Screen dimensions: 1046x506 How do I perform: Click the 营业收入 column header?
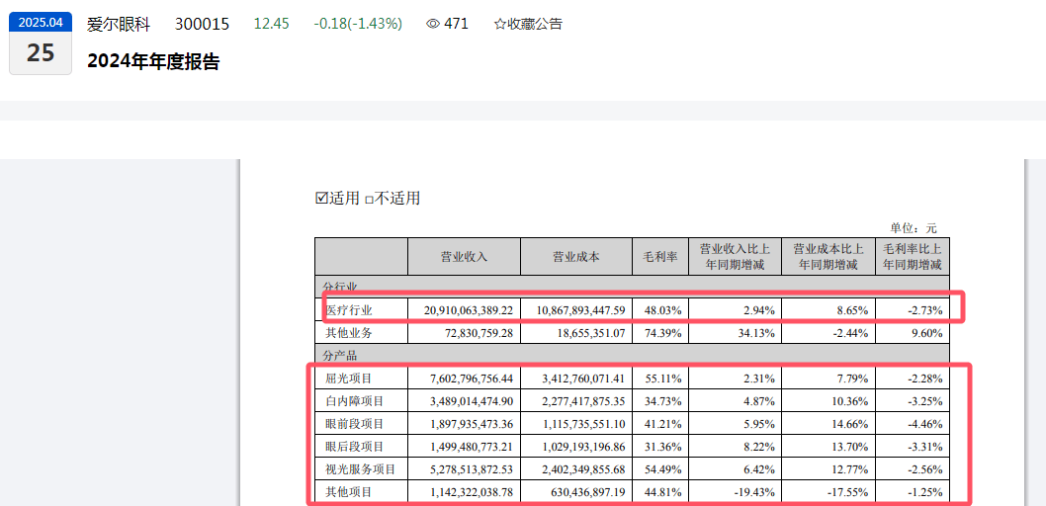coord(464,257)
